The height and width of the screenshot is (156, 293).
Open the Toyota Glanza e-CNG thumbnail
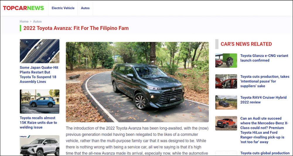pyautogui.click(x=226, y=60)
